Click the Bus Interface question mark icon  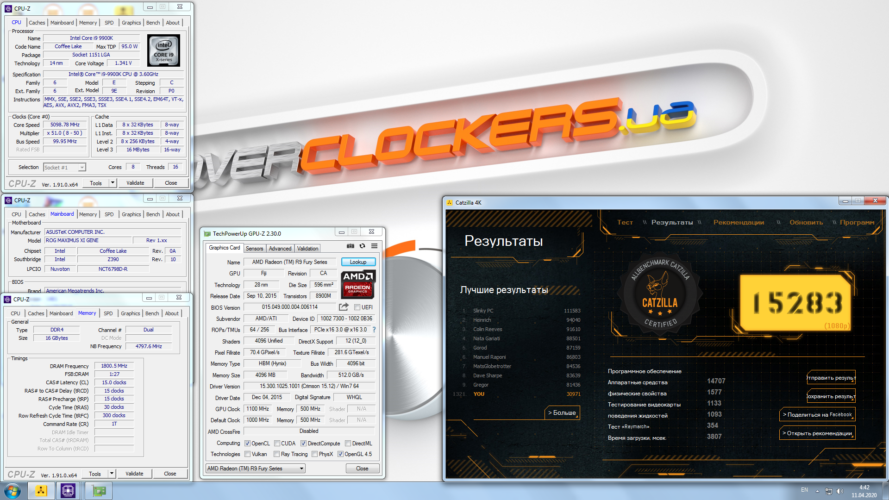point(374,330)
